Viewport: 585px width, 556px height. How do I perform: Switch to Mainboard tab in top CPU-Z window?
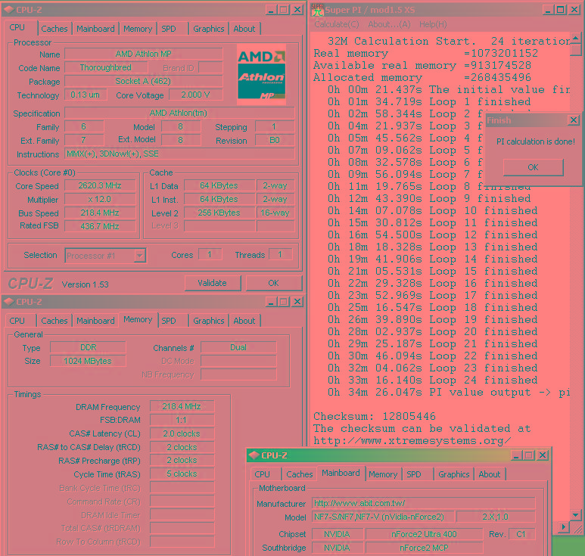tap(95, 29)
